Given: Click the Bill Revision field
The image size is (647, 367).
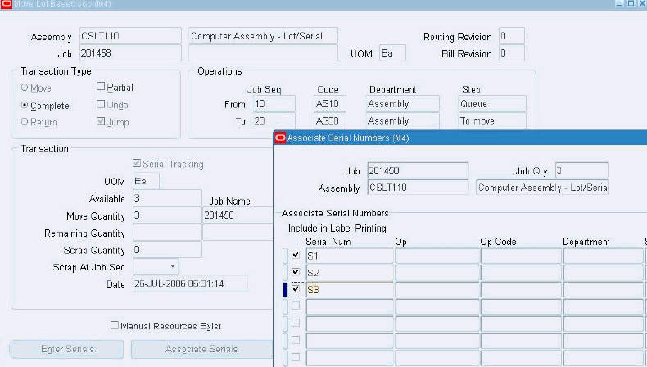Looking at the screenshot, I should [512, 53].
